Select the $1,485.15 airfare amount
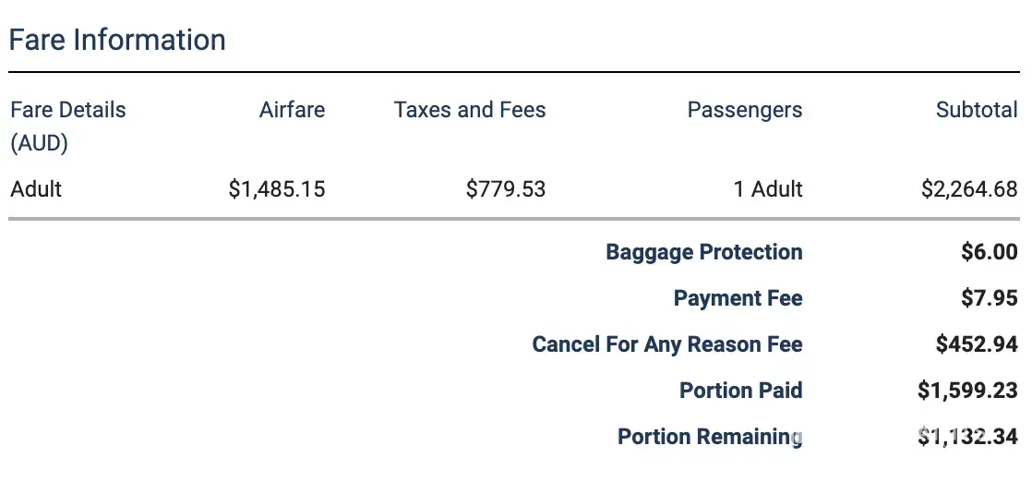The height and width of the screenshot is (482, 1032). tap(277, 189)
